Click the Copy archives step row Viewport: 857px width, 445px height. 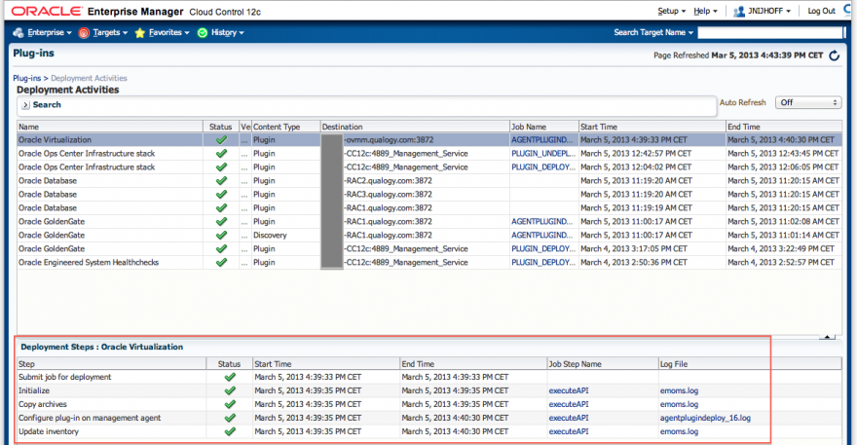tap(429, 404)
